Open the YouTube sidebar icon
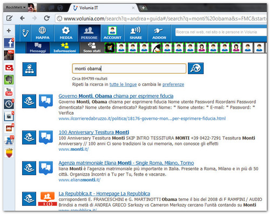 click(9, 92)
